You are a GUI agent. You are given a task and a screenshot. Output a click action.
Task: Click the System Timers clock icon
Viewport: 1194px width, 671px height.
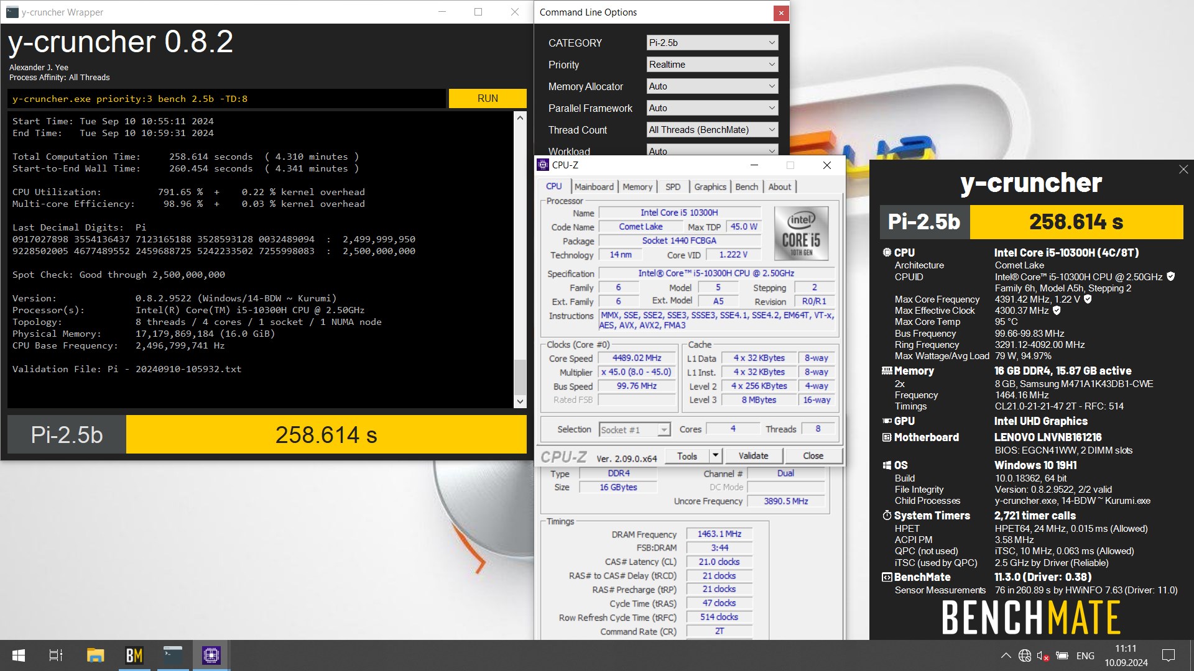887,516
